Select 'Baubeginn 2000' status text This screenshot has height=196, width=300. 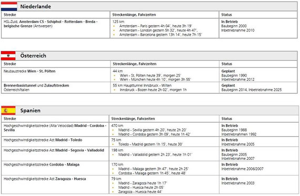(234, 26)
